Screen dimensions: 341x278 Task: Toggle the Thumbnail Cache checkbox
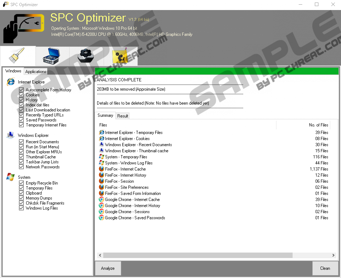point(21,157)
